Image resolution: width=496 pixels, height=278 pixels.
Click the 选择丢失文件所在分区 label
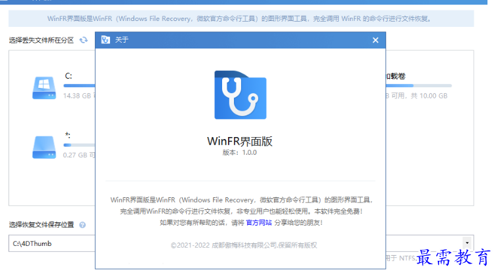tap(41, 40)
